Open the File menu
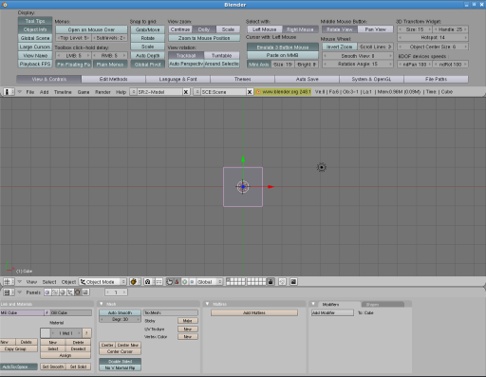 30,92
